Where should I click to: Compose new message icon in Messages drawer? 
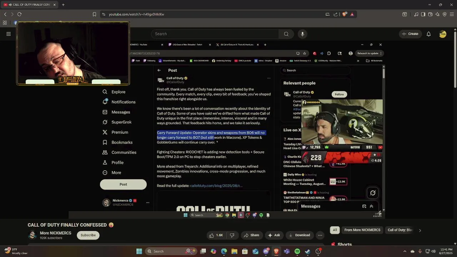click(364, 206)
